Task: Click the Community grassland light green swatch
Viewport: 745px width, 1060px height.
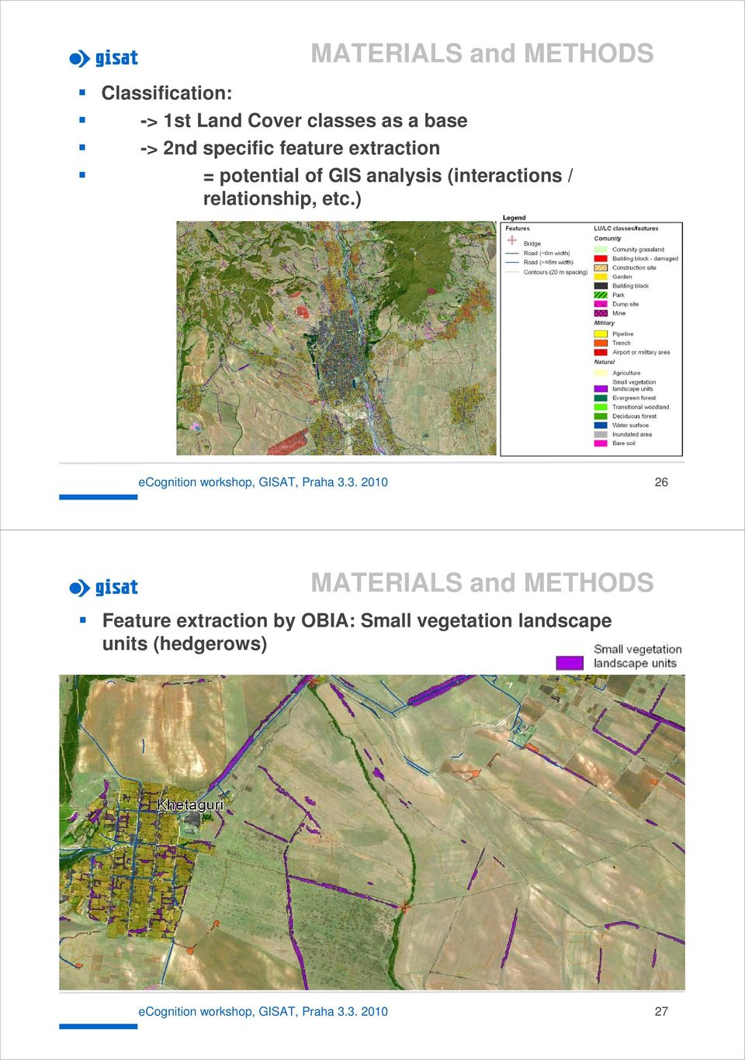Action: point(601,249)
